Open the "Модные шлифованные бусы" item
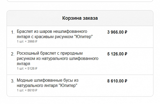Screen dimensions: 160x104 click(x=47, y=83)
